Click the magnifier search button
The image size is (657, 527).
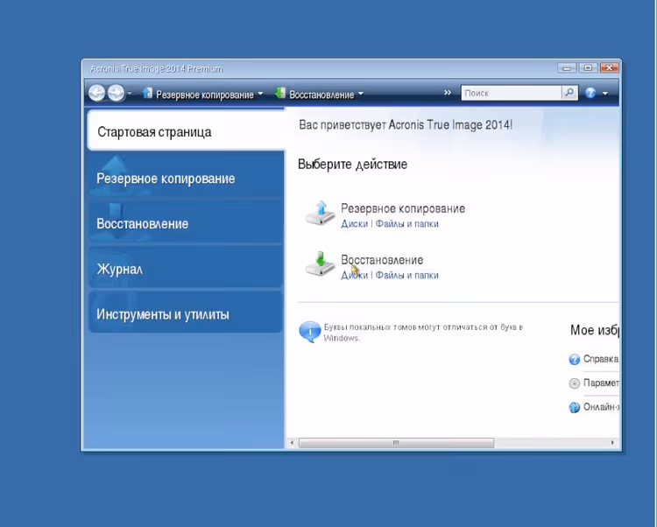pos(569,93)
